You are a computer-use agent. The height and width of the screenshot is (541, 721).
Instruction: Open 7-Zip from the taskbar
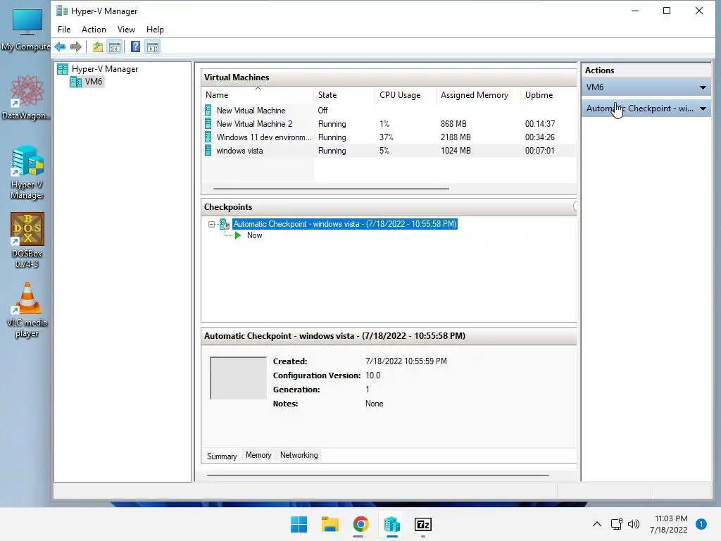(423, 524)
